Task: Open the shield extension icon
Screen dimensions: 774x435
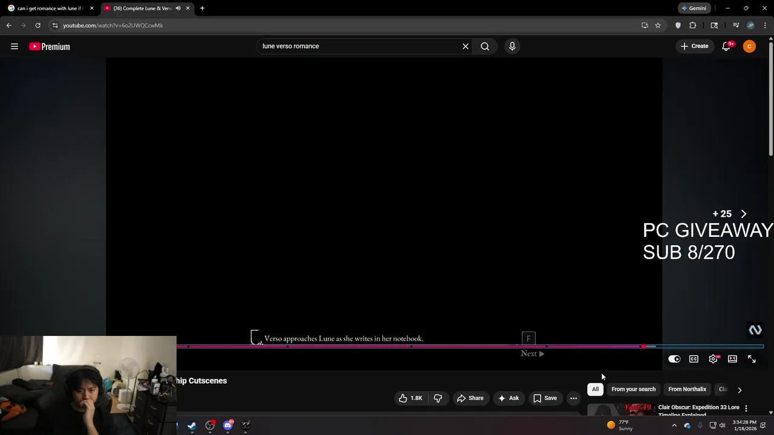Action: (678, 25)
